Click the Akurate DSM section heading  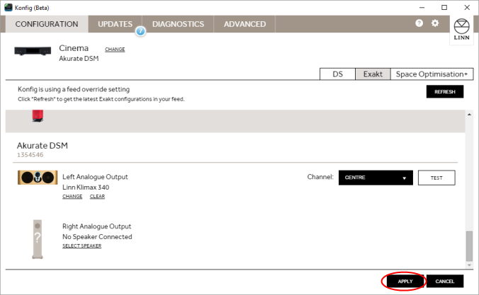click(42, 146)
